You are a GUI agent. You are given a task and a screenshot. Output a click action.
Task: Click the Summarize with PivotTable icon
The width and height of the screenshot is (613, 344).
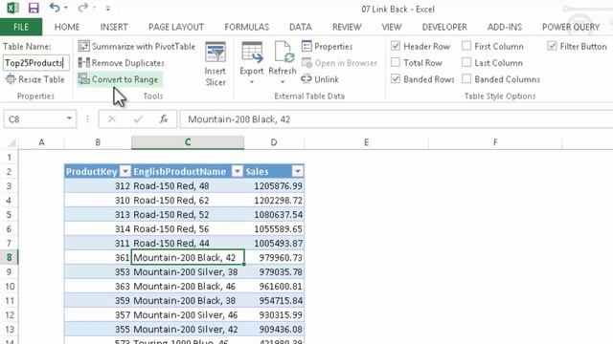(83, 46)
